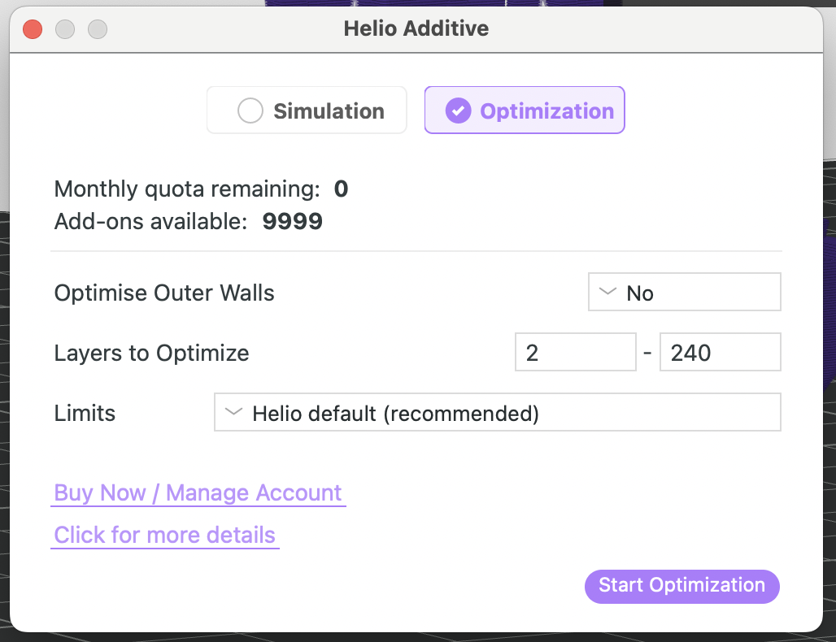This screenshot has width=836, height=642.
Task: Open Buy Now / Manage Account
Action: point(198,492)
